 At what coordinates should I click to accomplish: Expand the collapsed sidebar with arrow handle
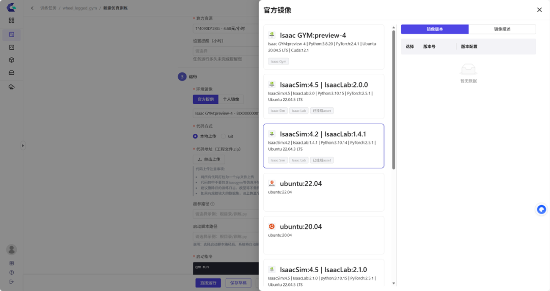(23, 145)
